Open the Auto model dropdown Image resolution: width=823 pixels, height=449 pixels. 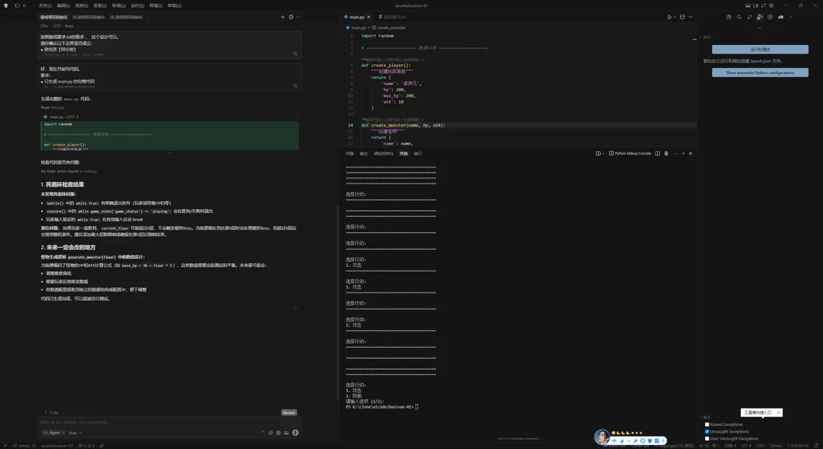[75, 433]
